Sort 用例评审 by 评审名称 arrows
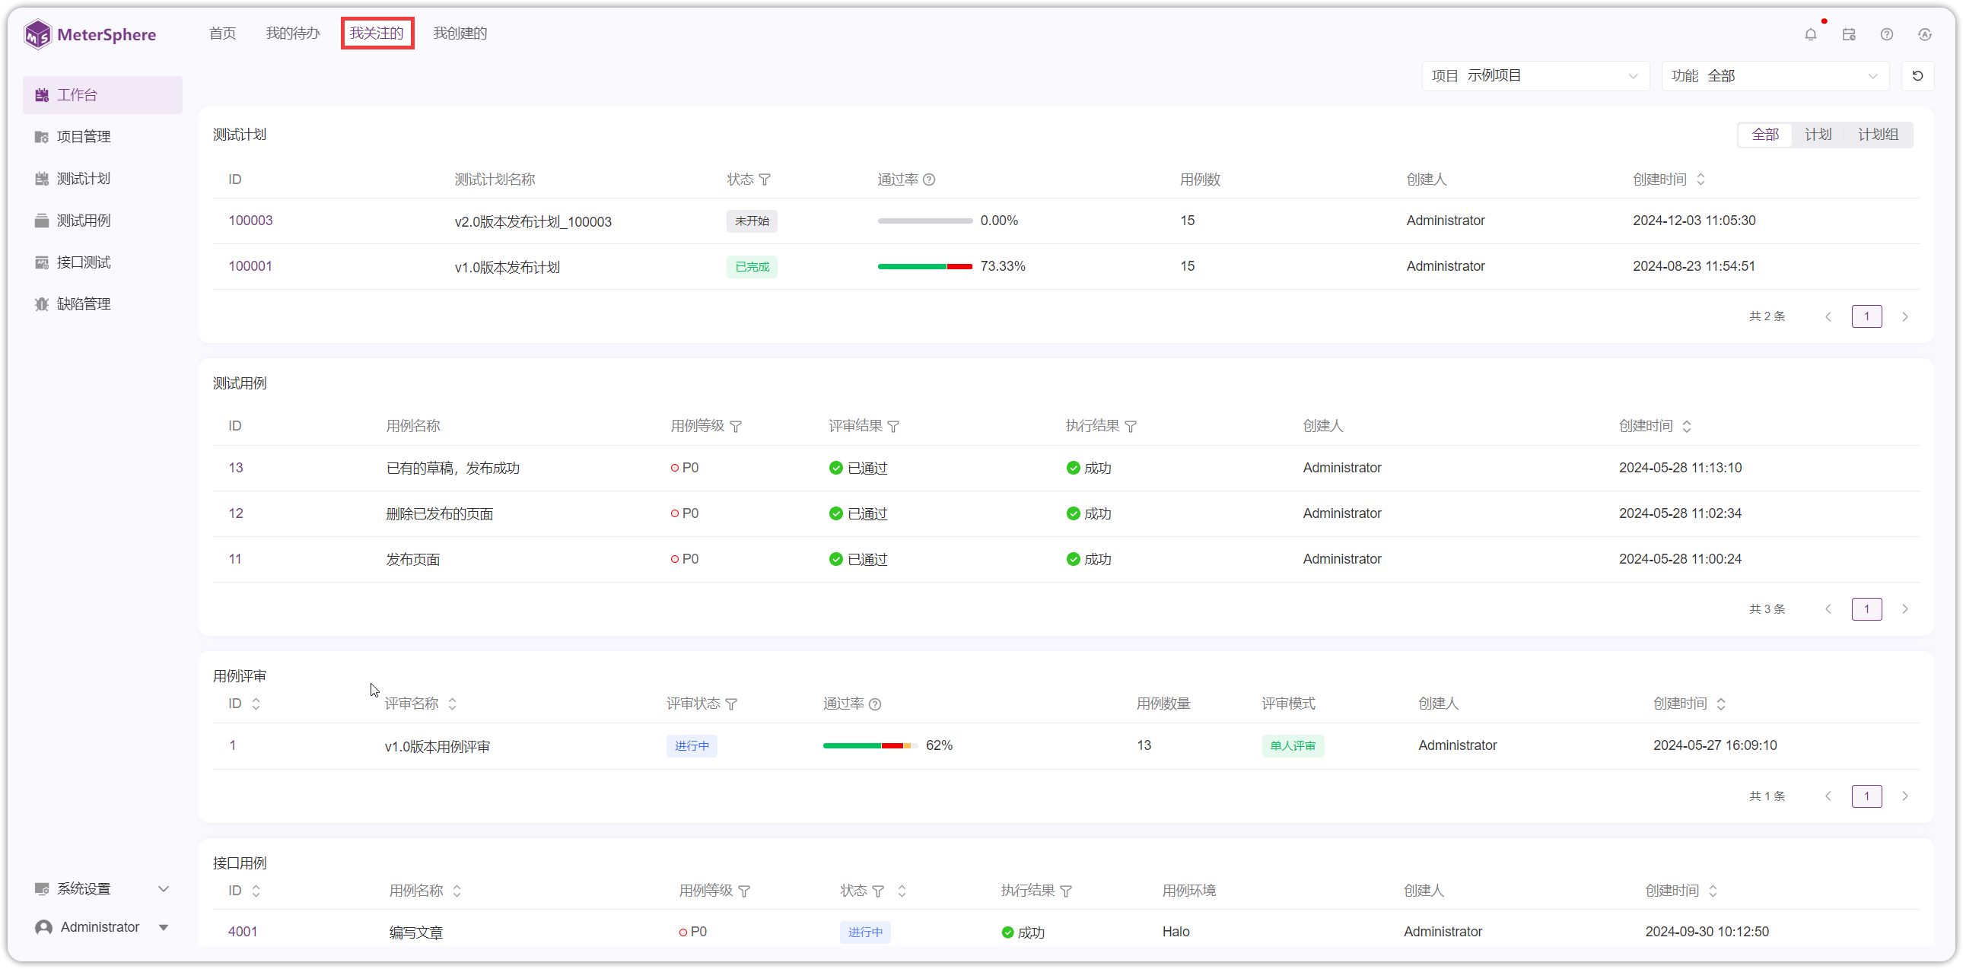Image resolution: width=1963 pixels, height=969 pixels. (x=452, y=704)
